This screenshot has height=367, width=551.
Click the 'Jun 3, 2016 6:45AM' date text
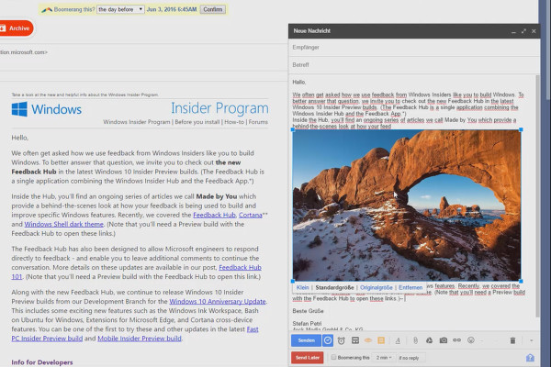click(x=172, y=9)
